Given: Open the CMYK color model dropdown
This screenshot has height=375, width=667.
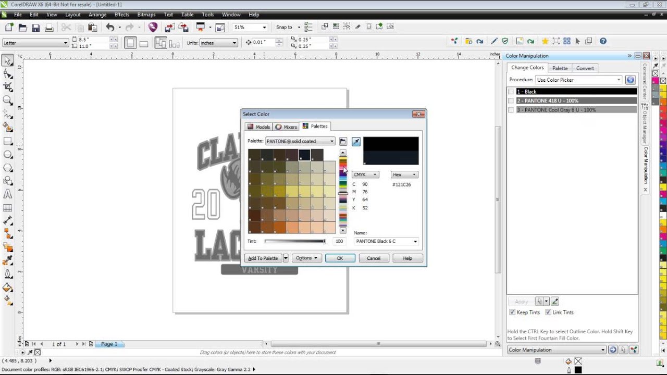Looking at the screenshot, I should (x=365, y=174).
